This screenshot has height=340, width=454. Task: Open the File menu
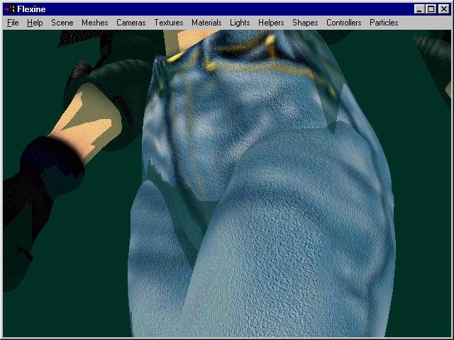point(13,23)
